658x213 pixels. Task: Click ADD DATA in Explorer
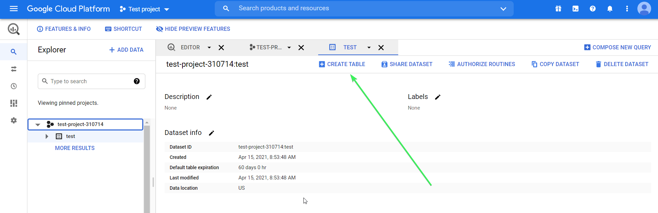click(x=126, y=50)
